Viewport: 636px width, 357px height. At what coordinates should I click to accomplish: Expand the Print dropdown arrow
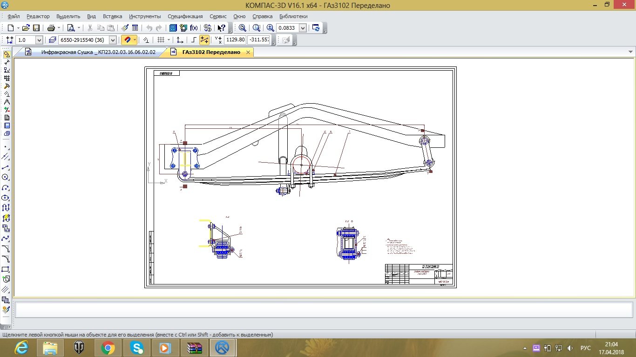point(59,28)
